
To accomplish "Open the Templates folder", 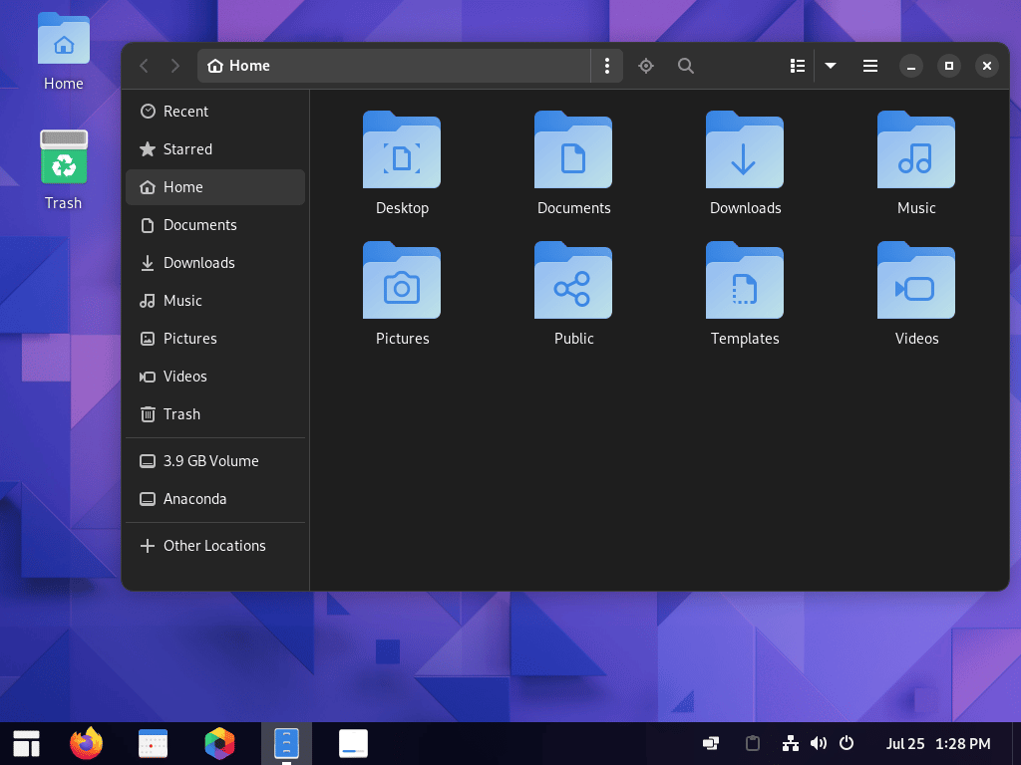I will (744, 293).
